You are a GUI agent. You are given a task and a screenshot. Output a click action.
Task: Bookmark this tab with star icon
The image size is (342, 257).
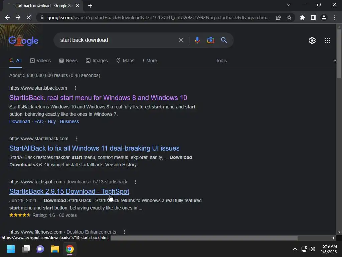coord(289,17)
